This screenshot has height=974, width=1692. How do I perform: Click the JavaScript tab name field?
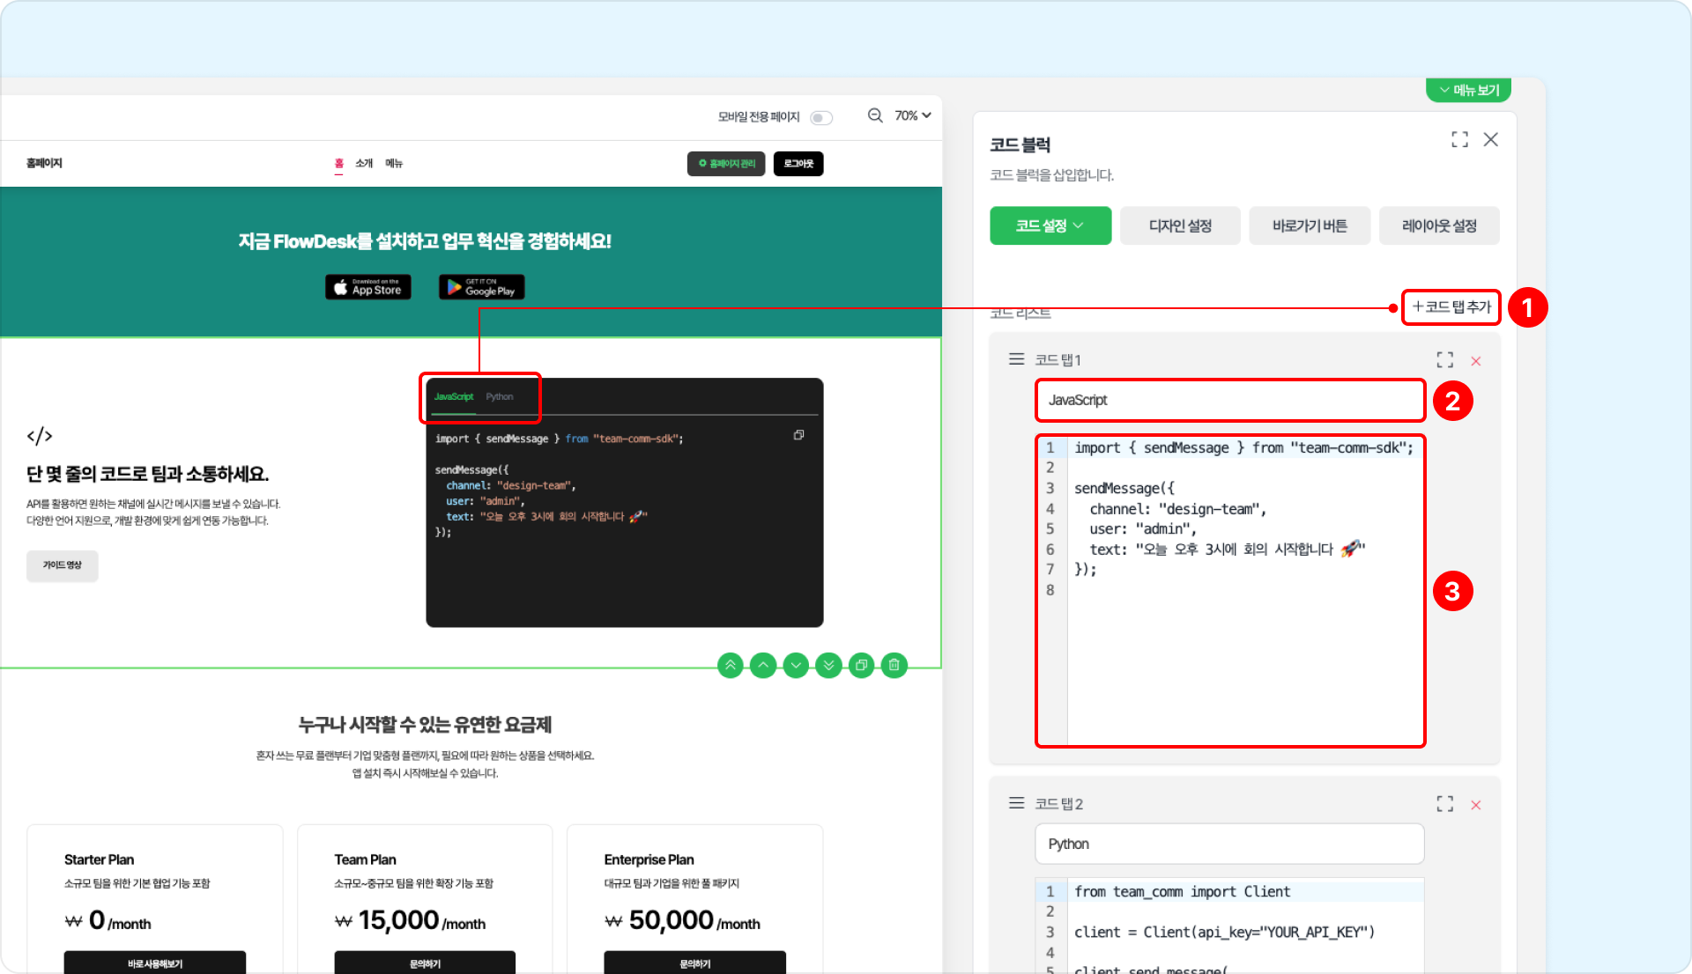[1228, 400]
